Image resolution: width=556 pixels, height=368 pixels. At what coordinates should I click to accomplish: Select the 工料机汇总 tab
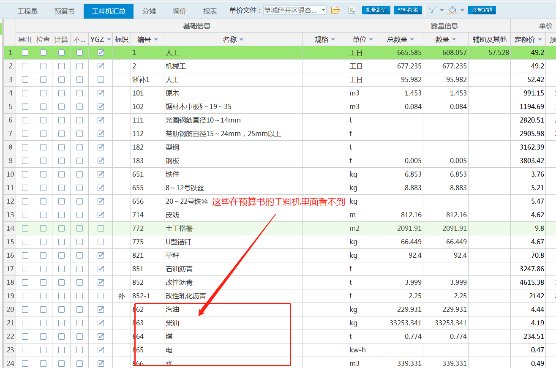click(x=109, y=11)
